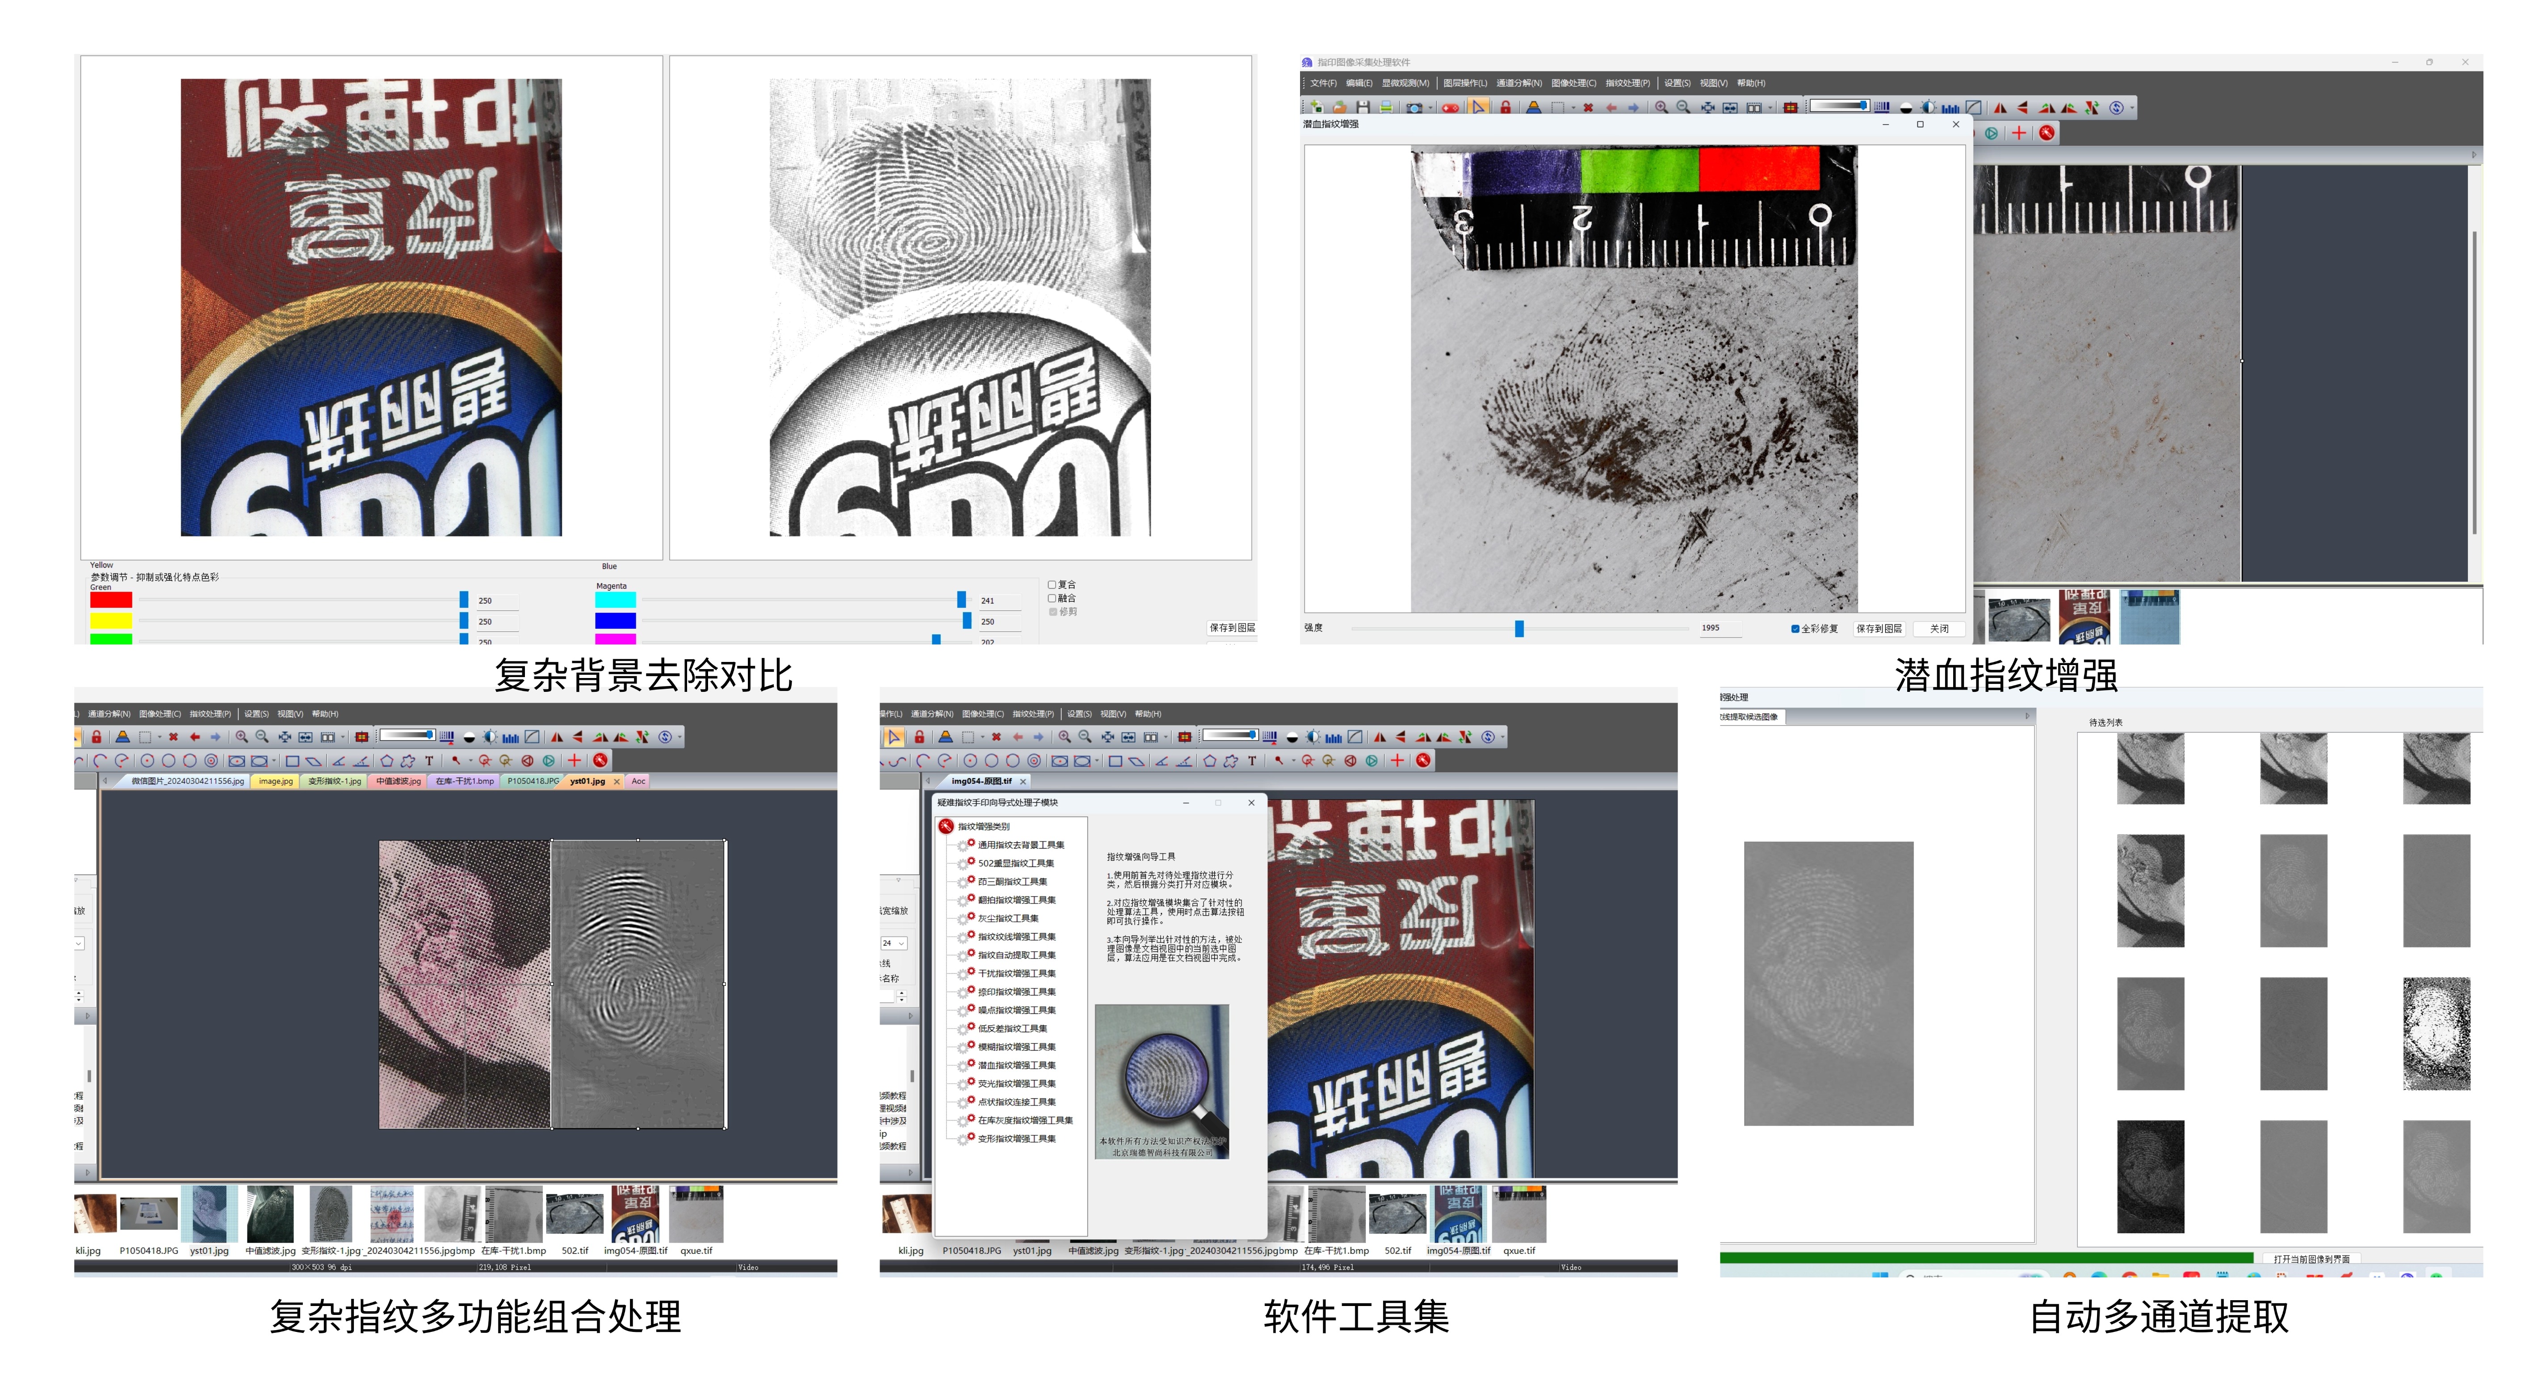Switch to the image.jpg tab
The image size is (2525, 1373).
tap(276, 781)
